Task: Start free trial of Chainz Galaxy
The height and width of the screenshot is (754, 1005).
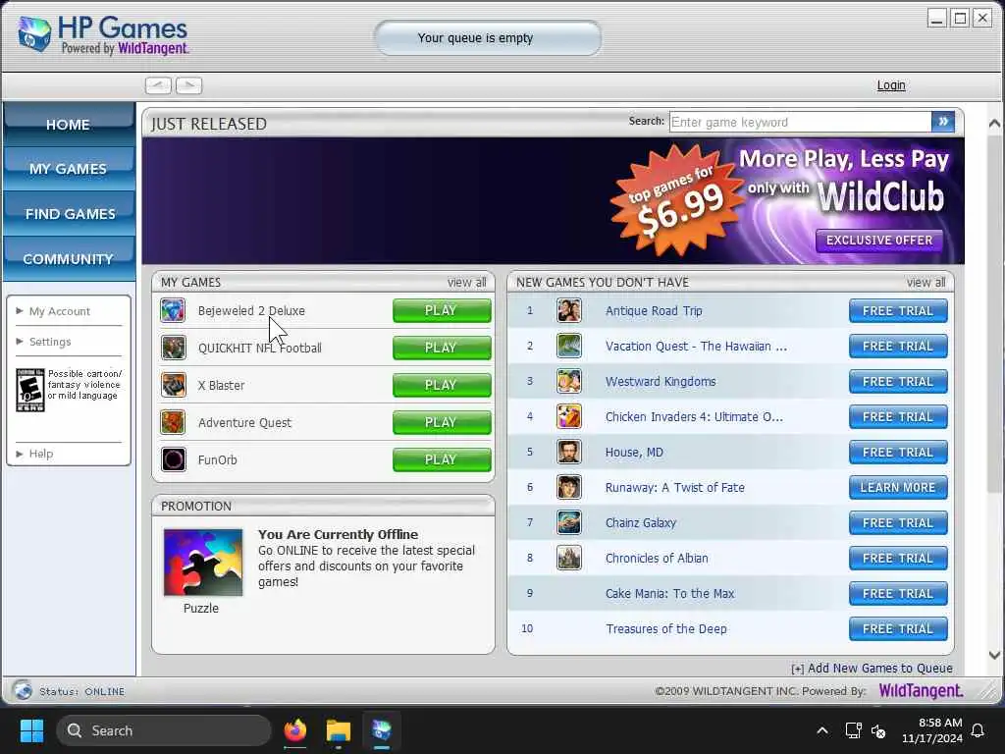Action: pyautogui.click(x=898, y=522)
